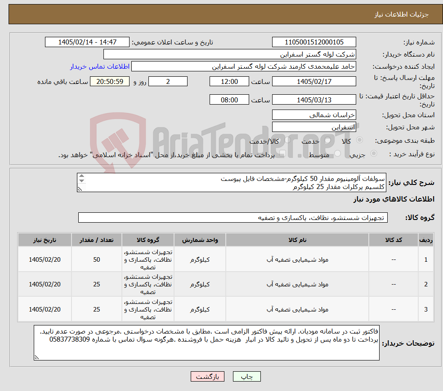This screenshot has width=443, height=391.
Task: Click the تعداد / مقدار column header
Action: click(x=97, y=240)
